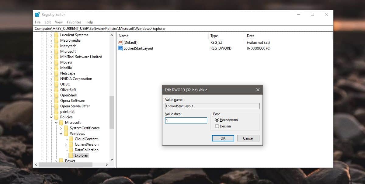Click Cancel in the Edit DWORD dialog
This screenshot has height=184, width=365.
(x=248, y=138)
